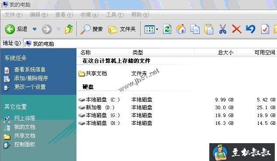Click the 9.99 GB total size cell
The height and width of the screenshot is (161, 277).
pyautogui.click(x=224, y=100)
